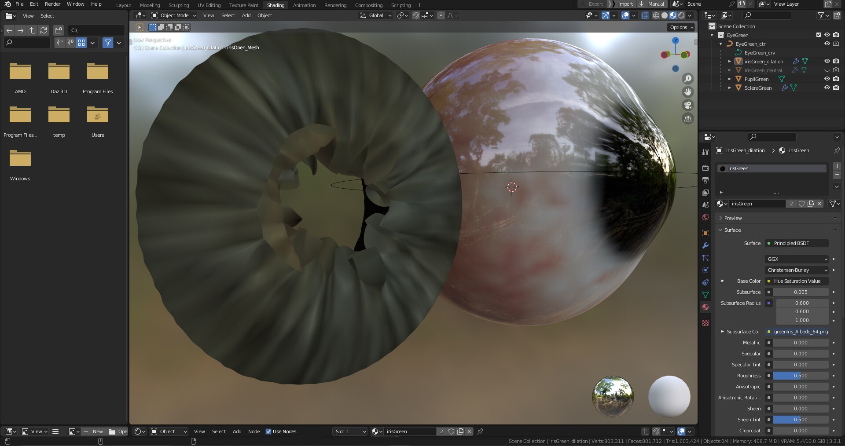Image resolution: width=845 pixels, height=446 pixels.
Task: Switch to the Sculpting workspace tab
Action: tap(179, 5)
